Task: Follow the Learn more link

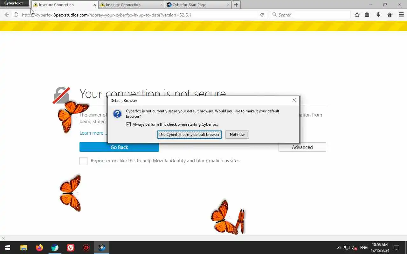Action: [93, 133]
